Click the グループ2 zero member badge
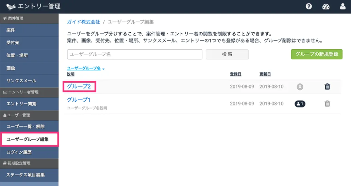351x186 pixels. [x=300, y=87]
